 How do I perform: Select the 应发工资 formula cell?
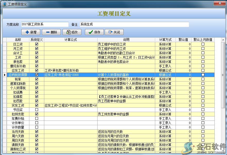(71, 70)
